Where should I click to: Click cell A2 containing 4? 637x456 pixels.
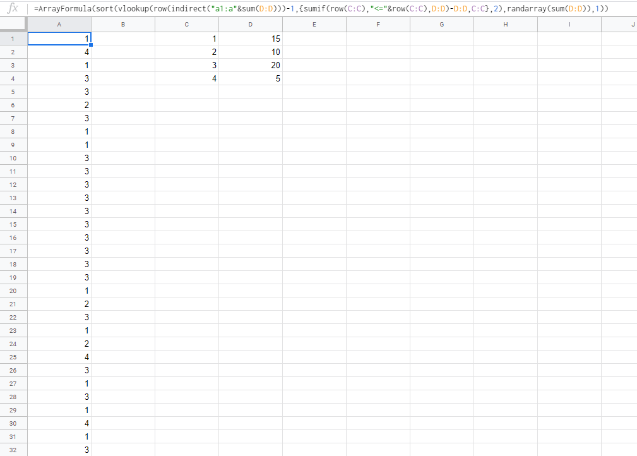pyautogui.click(x=59, y=52)
